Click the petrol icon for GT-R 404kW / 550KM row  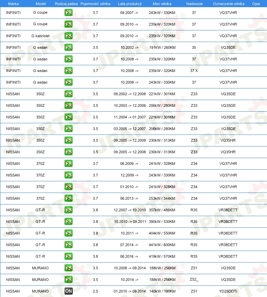[68, 233]
